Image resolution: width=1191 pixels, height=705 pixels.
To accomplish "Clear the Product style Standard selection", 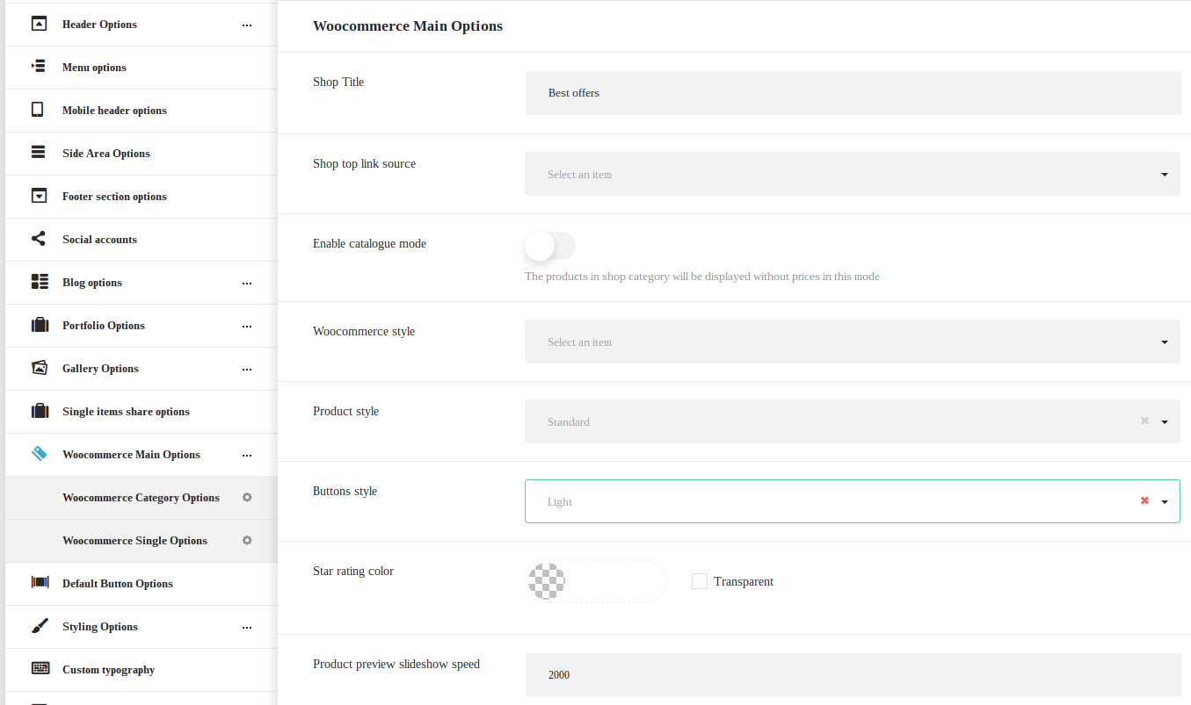I will 1144,421.
